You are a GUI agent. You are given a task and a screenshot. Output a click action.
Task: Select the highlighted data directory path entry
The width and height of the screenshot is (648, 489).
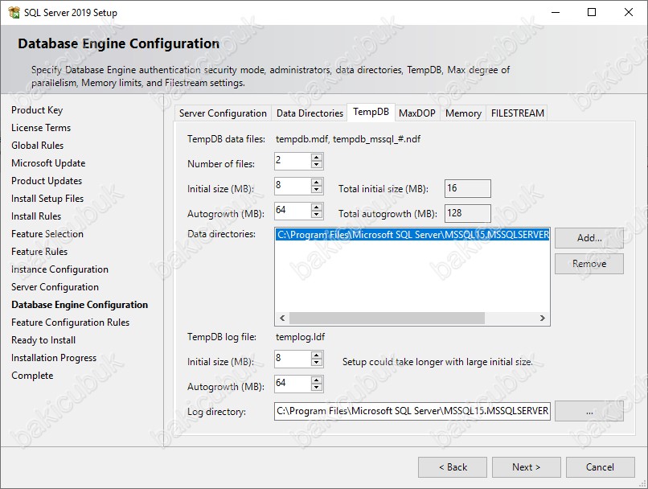pos(412,235)
